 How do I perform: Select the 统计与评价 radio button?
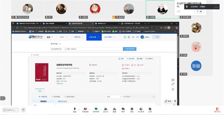click(66, 96)
